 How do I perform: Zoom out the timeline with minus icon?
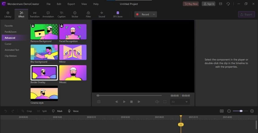(229, 111)
